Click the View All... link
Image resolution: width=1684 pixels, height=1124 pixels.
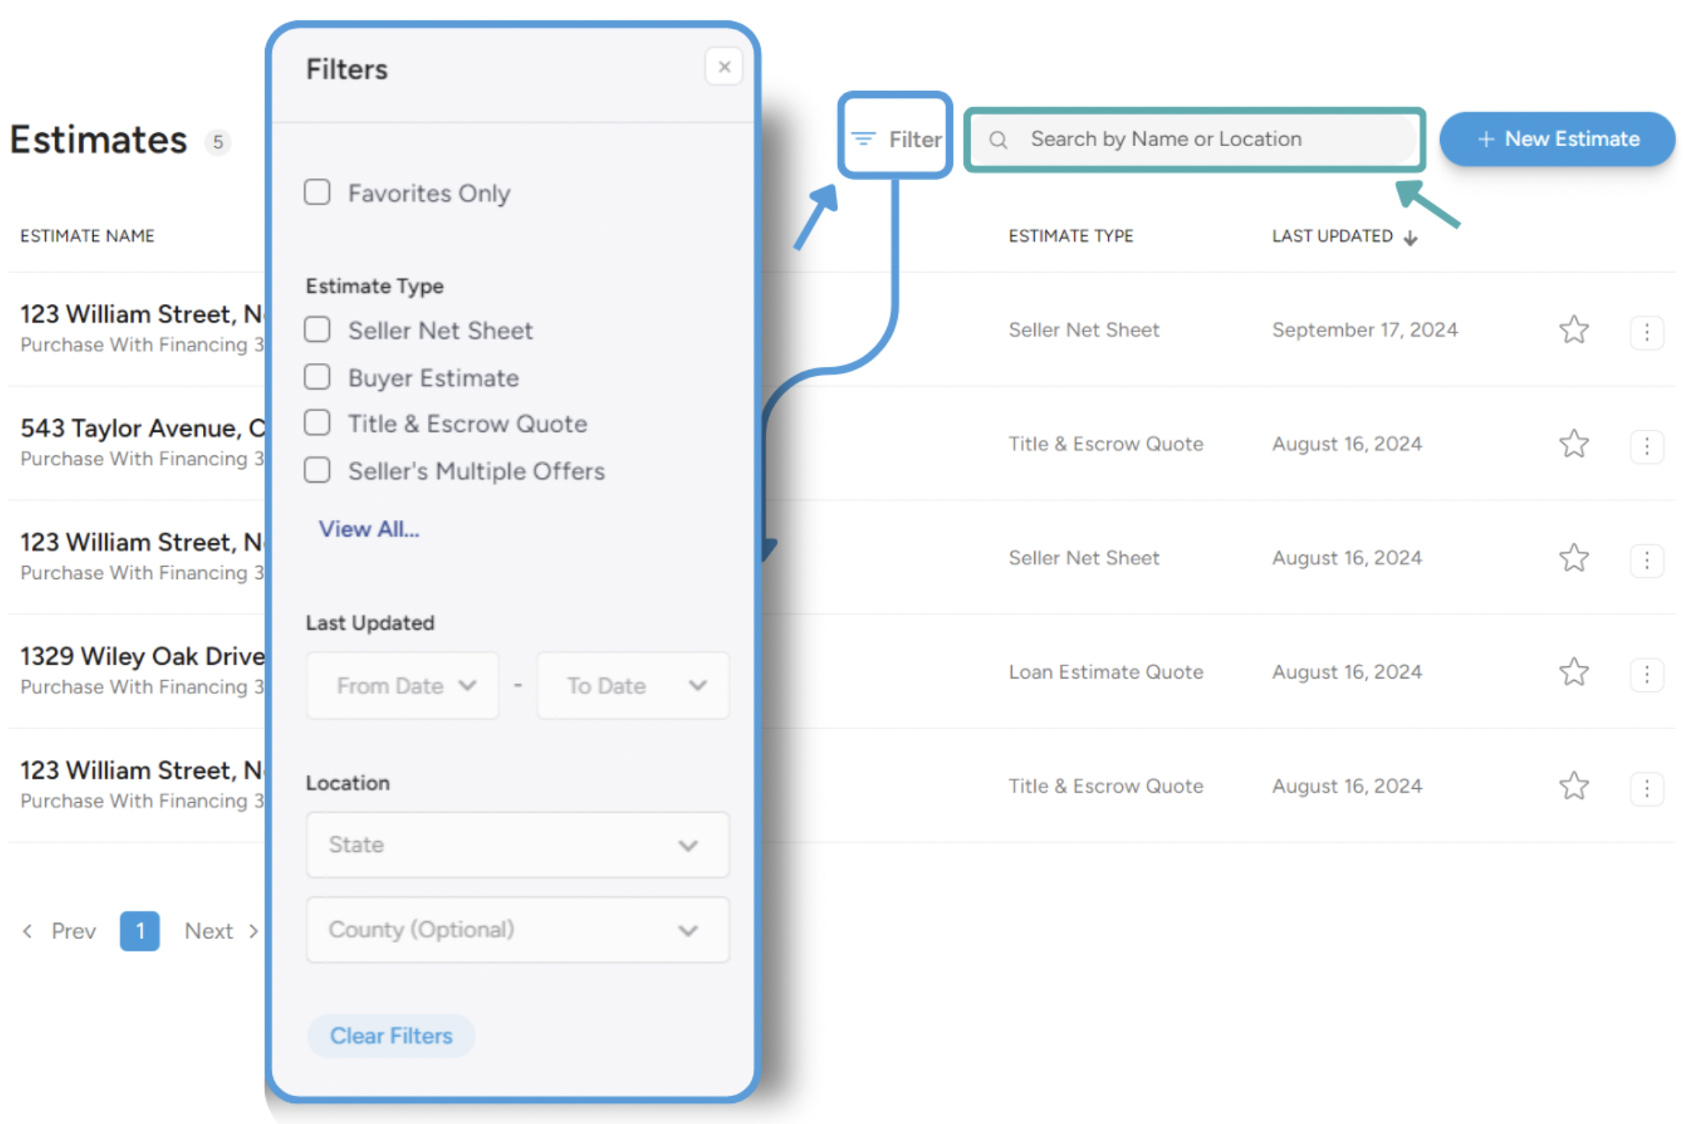tap(369, 529)
